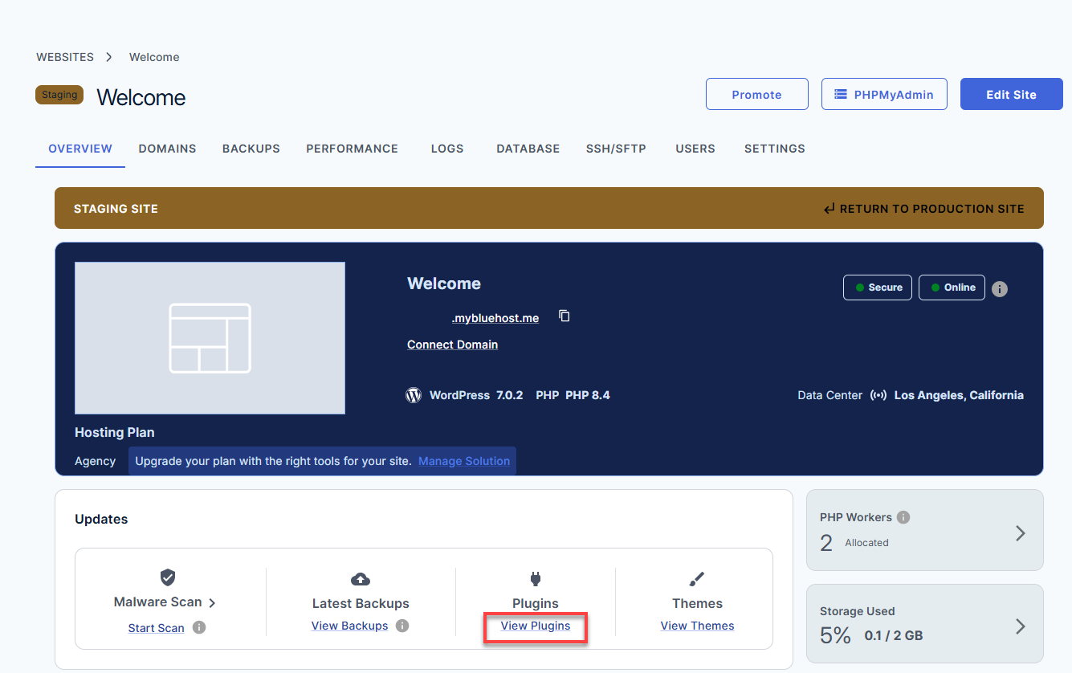1072x673 pixels.
Task: Open the View Themes link
Action: coord(698,626)
